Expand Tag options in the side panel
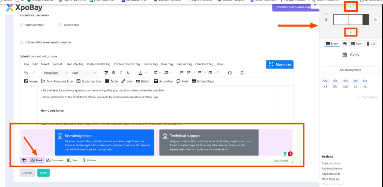 tap(367, 97)
